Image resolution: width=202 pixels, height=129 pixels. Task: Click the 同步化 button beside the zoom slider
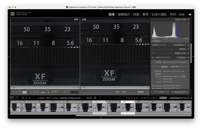[x=74, y=92]
